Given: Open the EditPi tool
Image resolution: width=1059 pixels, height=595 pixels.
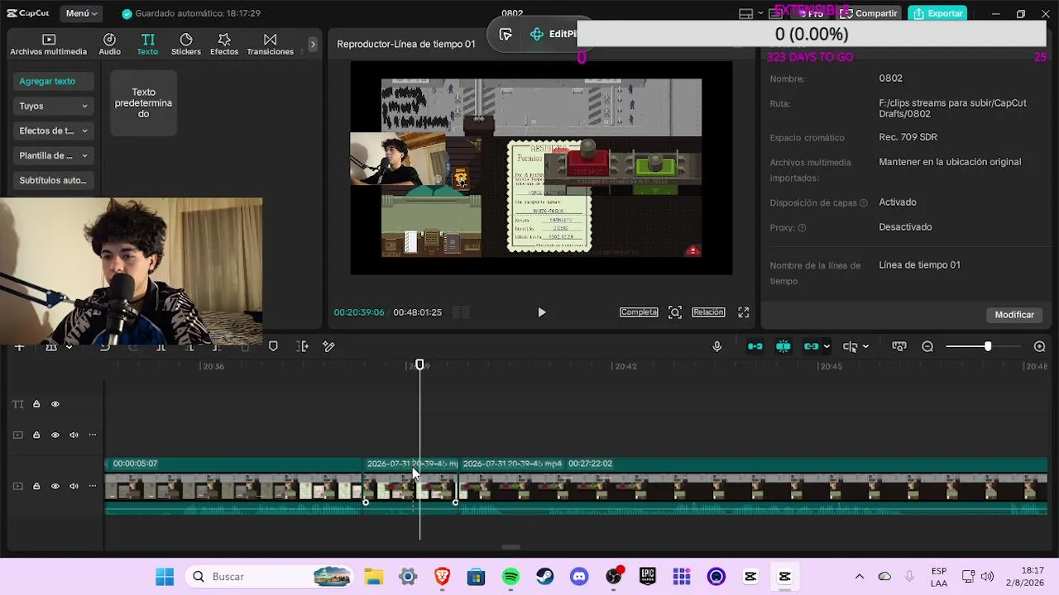Looking at the screenshot, I should (x=553, y=34).
